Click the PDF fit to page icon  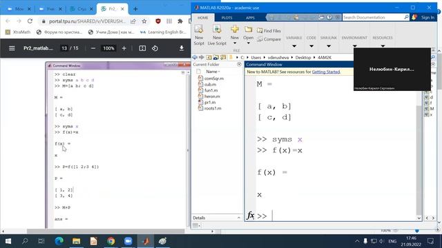click(x=142, y=48)
